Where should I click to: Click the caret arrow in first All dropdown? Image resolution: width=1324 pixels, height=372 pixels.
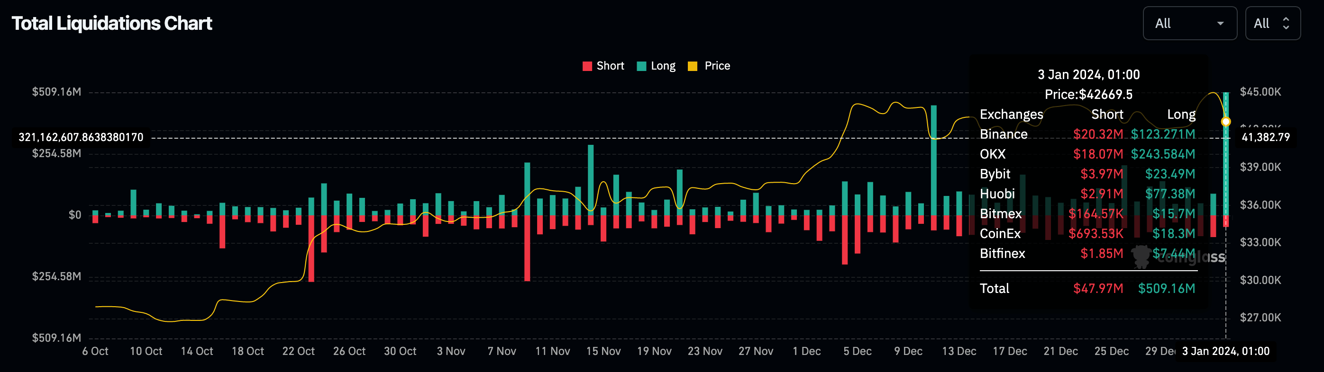point(1220,24)
